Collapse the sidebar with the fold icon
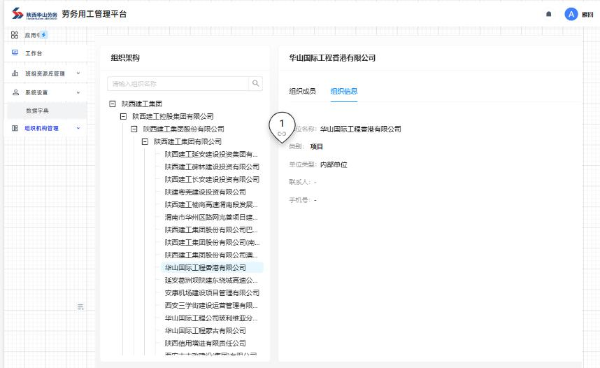 point(80,306)
